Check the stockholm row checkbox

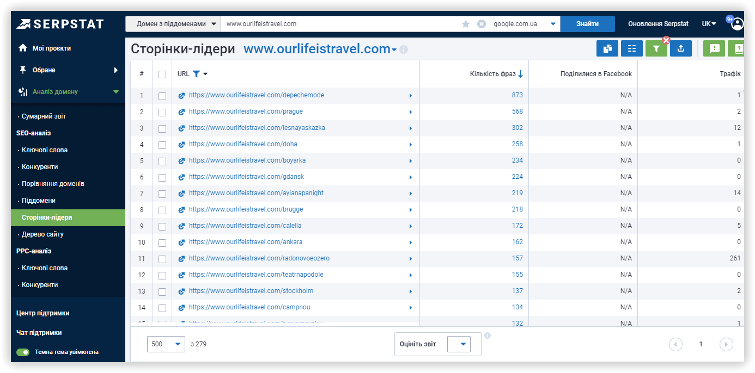162,292
